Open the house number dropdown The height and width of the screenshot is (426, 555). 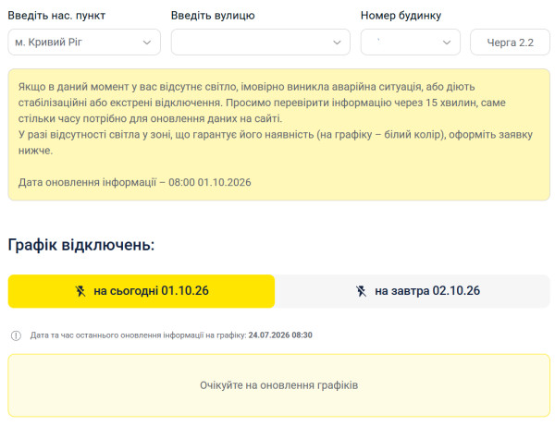tap(410, 43)
